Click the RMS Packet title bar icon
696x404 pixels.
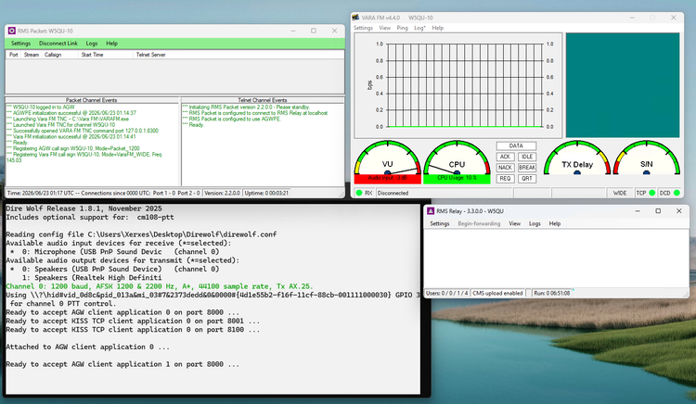click(12, 31)
